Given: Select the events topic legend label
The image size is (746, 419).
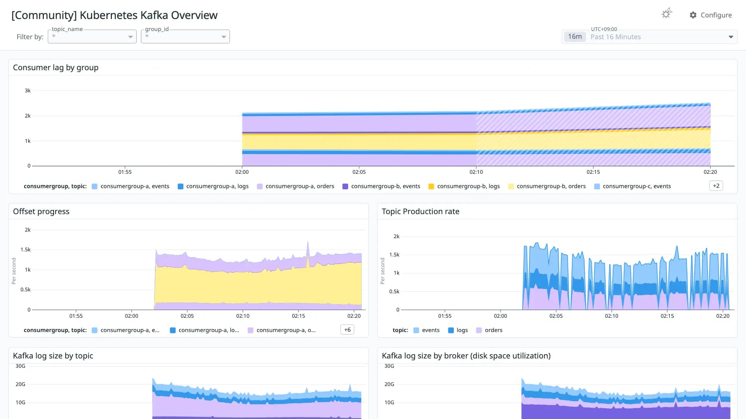Looking at the screenshot, I should [x=431, y=330].
